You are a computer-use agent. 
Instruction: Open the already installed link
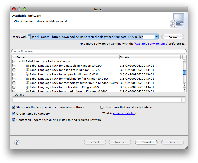point(124,113)
